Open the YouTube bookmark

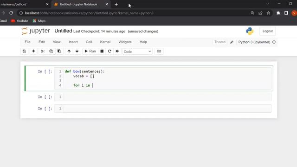(x=19, y=21)
